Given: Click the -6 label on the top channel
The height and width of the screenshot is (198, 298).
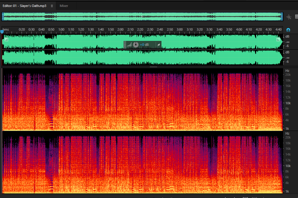Looking at the screenshot, I should [287, 46].
